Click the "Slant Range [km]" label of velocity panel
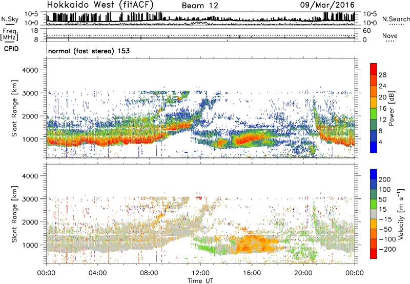Image resolution: width=410 pixels, height=284 pixels. [x=14, y=214]
